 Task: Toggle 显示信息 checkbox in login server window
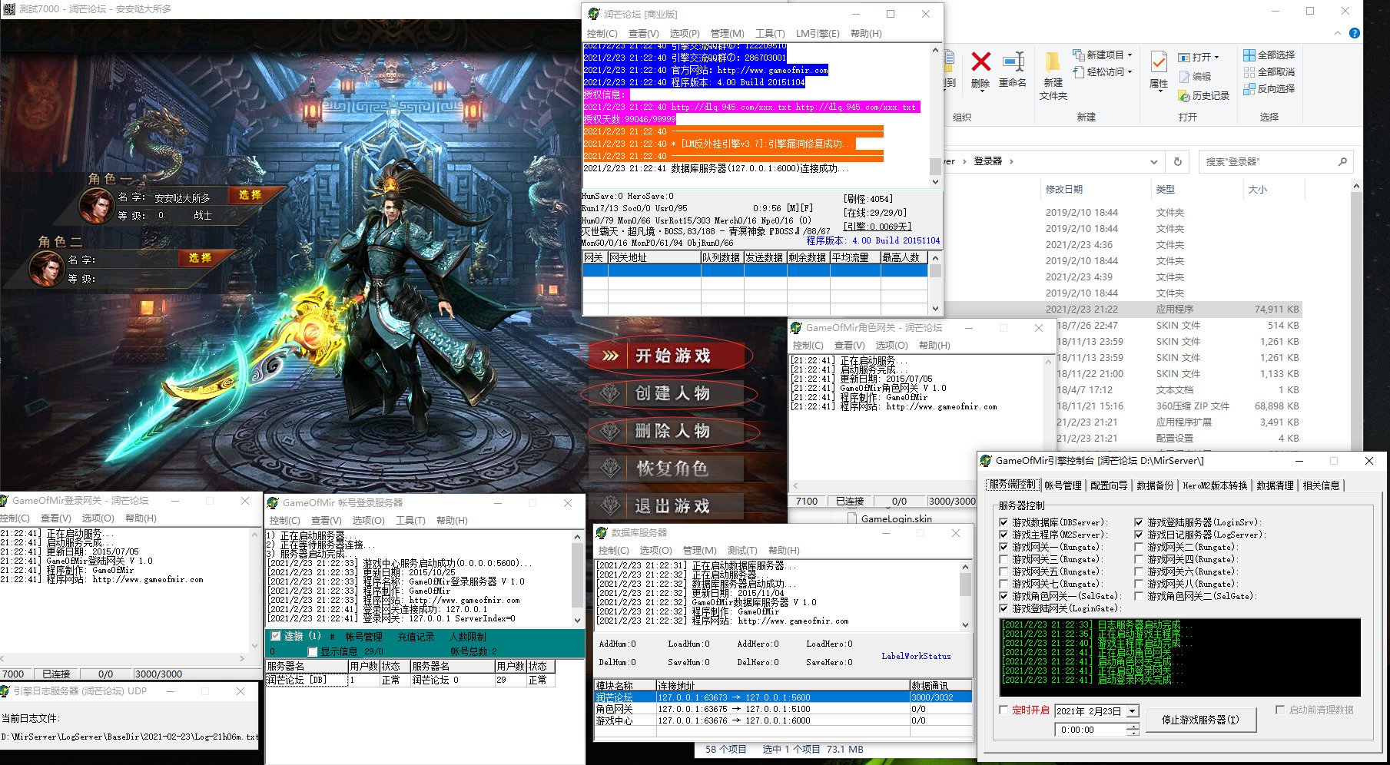pos(313,651)
